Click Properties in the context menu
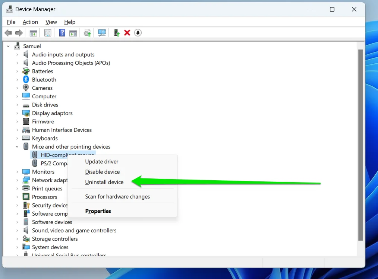This screenshot has width=378, height=279. pyautogui.click(x=98, y=211)
